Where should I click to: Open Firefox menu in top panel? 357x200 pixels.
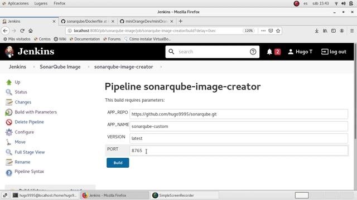pyautogui.click(x=60, y=3)
